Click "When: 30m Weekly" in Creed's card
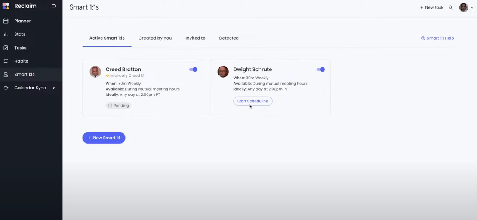Viewport: 477px width, 220px height. click(x=123, y=84)
